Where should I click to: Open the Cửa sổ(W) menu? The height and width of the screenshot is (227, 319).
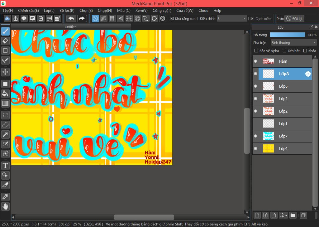coord(185,11)
